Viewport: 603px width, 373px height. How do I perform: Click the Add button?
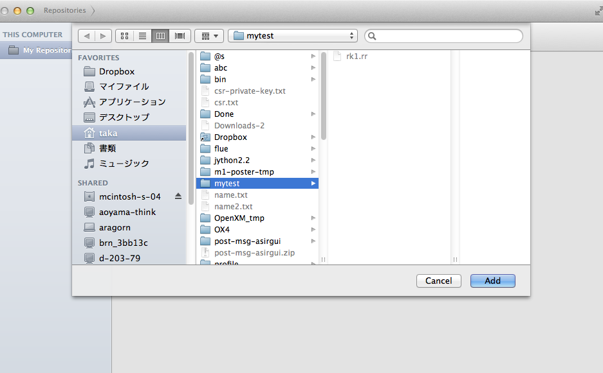click(492, 281)
